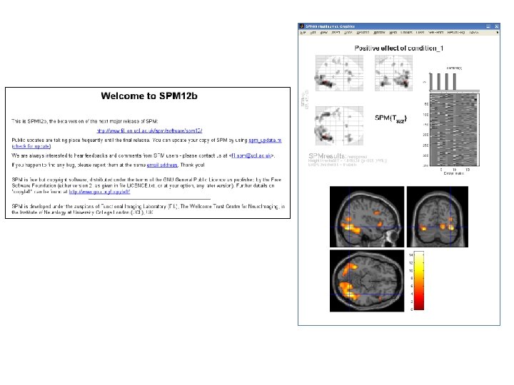Open the Insert menu in SPM Graphics window

pyautogui.click(x=336, y=32)
